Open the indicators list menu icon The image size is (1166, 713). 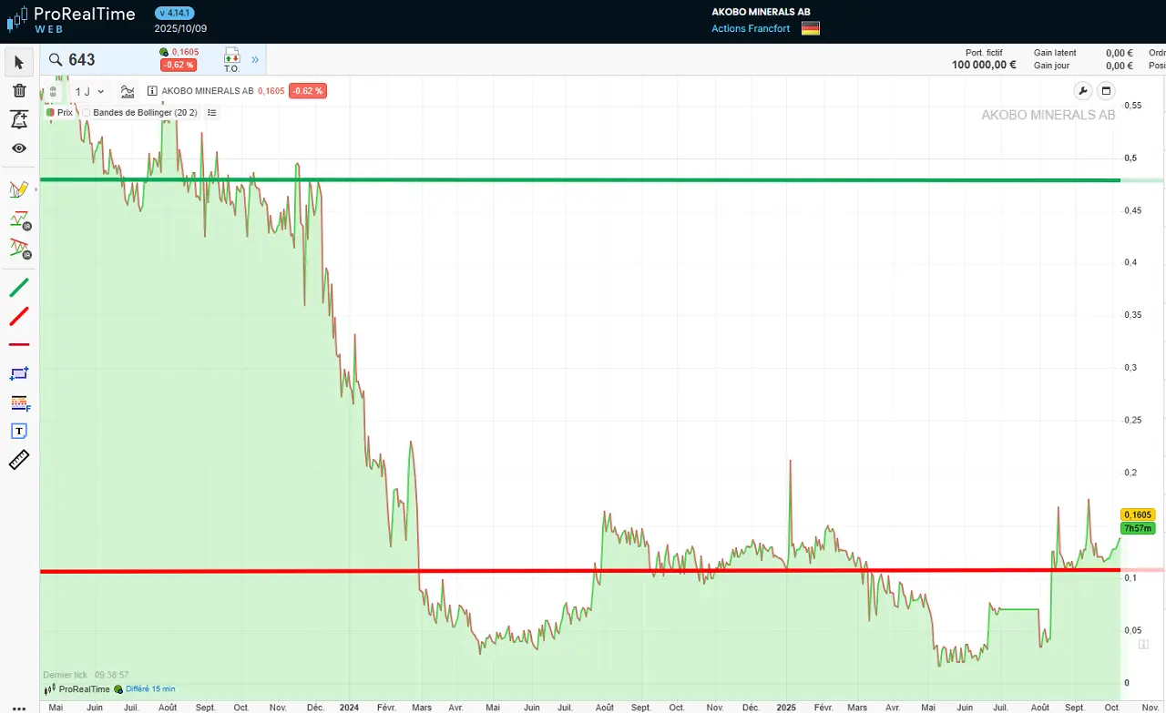point(211,113)
